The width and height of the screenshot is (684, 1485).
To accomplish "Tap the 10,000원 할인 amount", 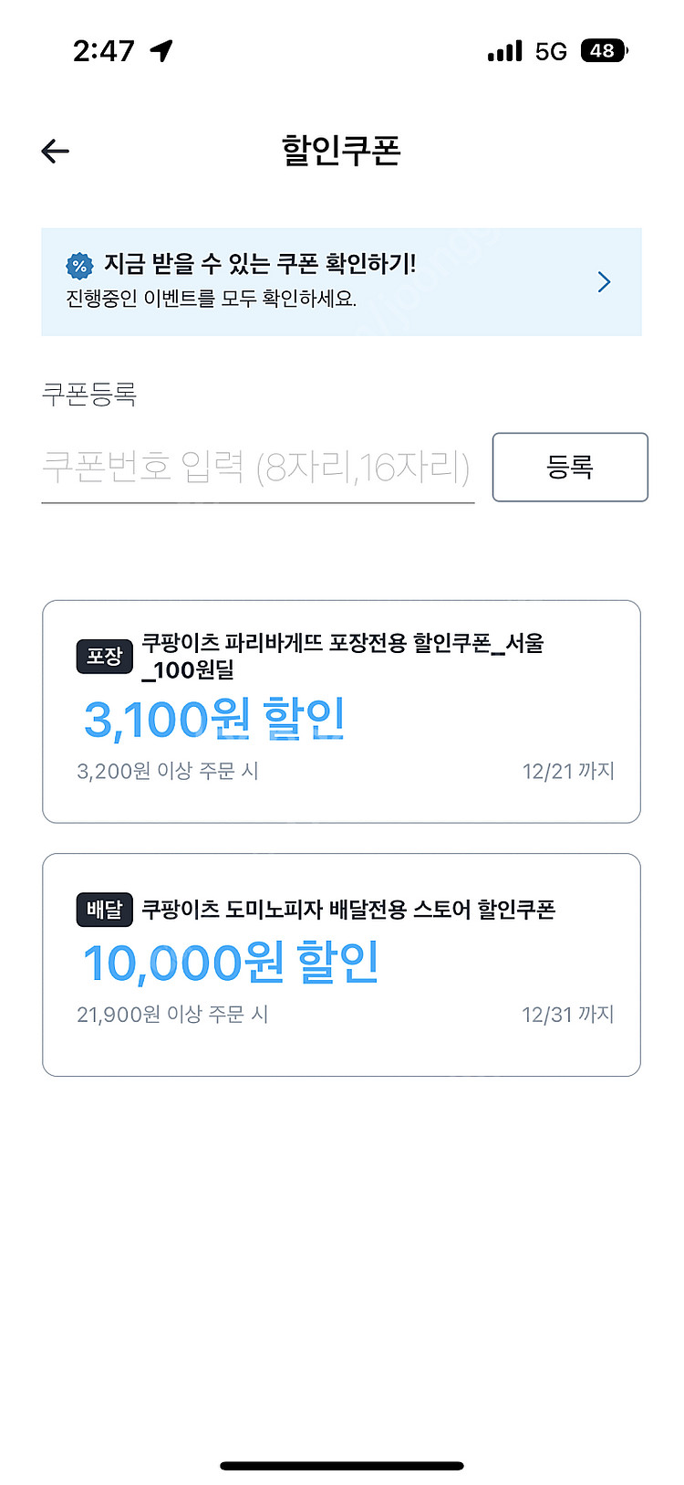I will tap(231, 963).
